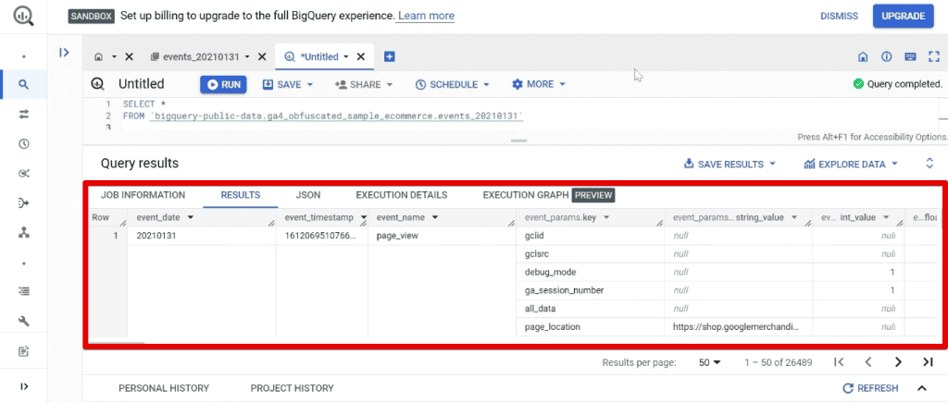Close the home tab

129,56
